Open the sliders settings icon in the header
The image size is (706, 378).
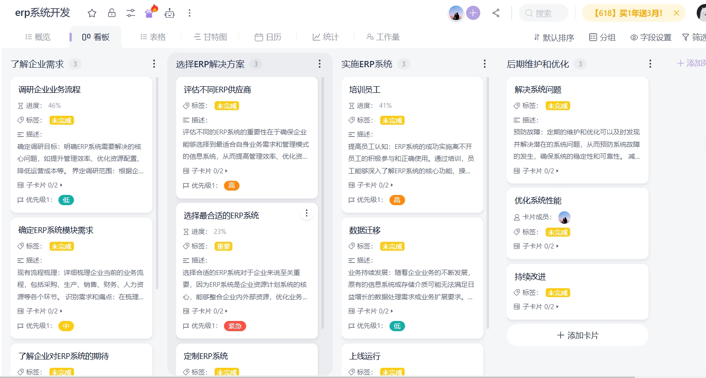pos(131,13)
